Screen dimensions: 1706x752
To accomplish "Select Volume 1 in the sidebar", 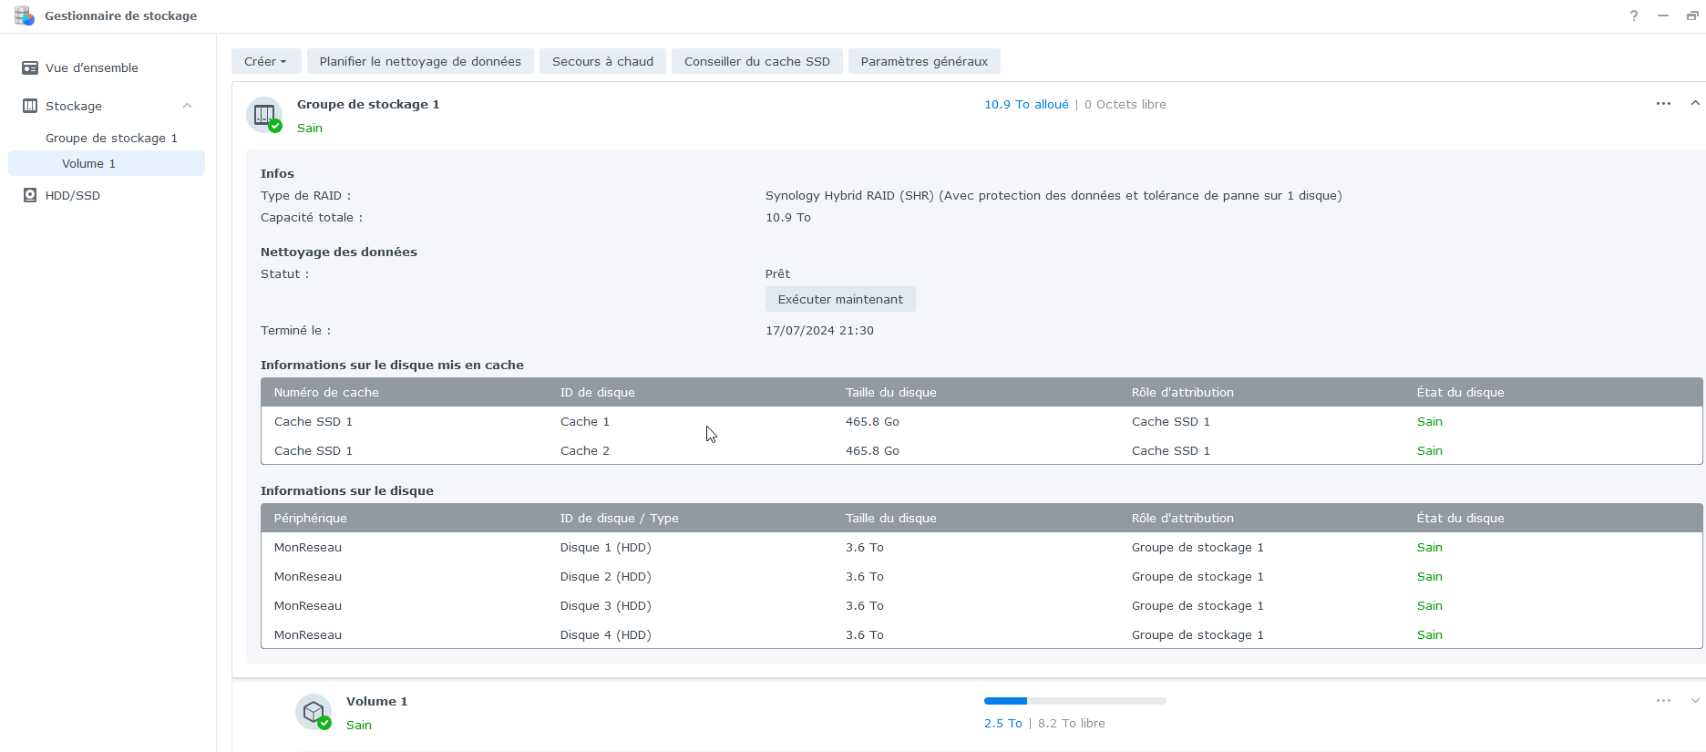I will click(x=88, y=163).
